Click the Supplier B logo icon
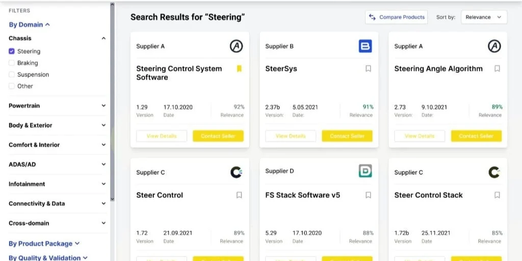Image resolution: width=522 pixels, height=261 pixels. (x=365, y=46)
